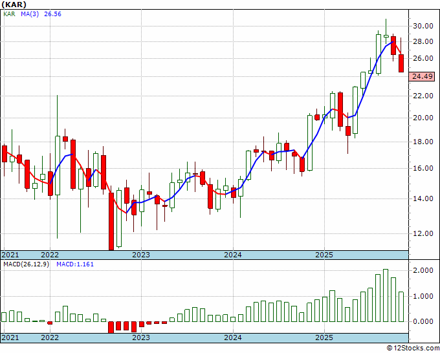The width and height of the screenshot is (440, 353).
Task: Click 2022 on the price chart timeline
Action: tap(50, 255)
